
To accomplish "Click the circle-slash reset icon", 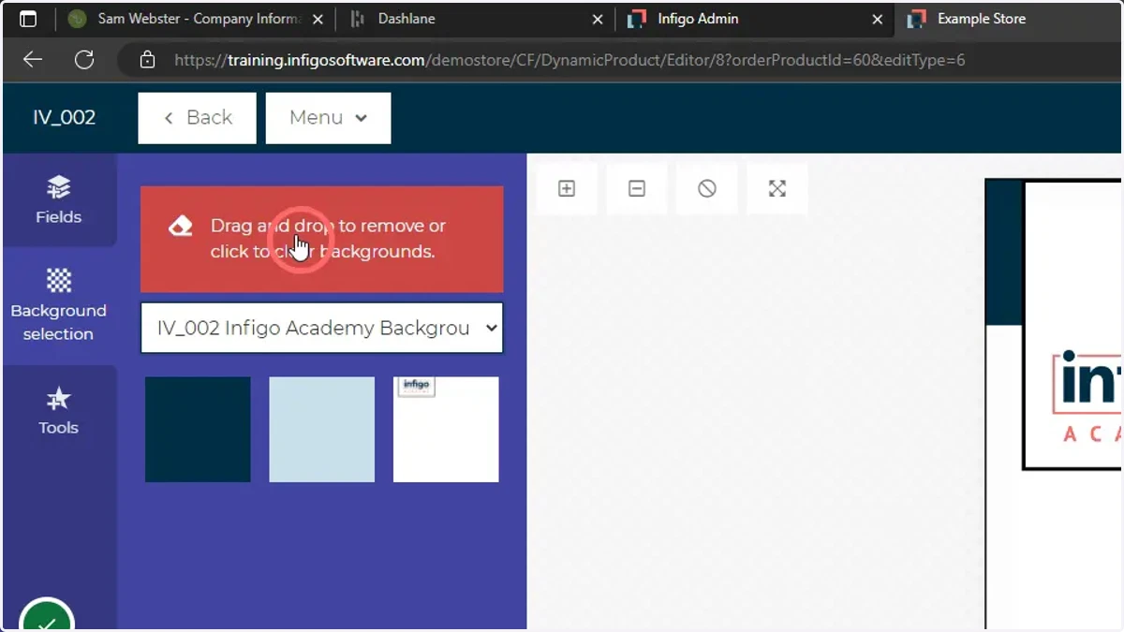I will tap(707, 188).
